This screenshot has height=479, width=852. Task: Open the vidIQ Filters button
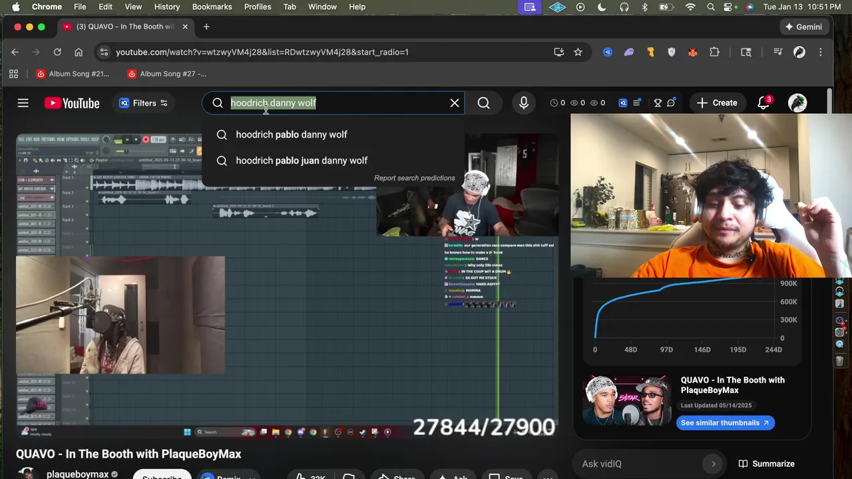click(x=144, y=103)
